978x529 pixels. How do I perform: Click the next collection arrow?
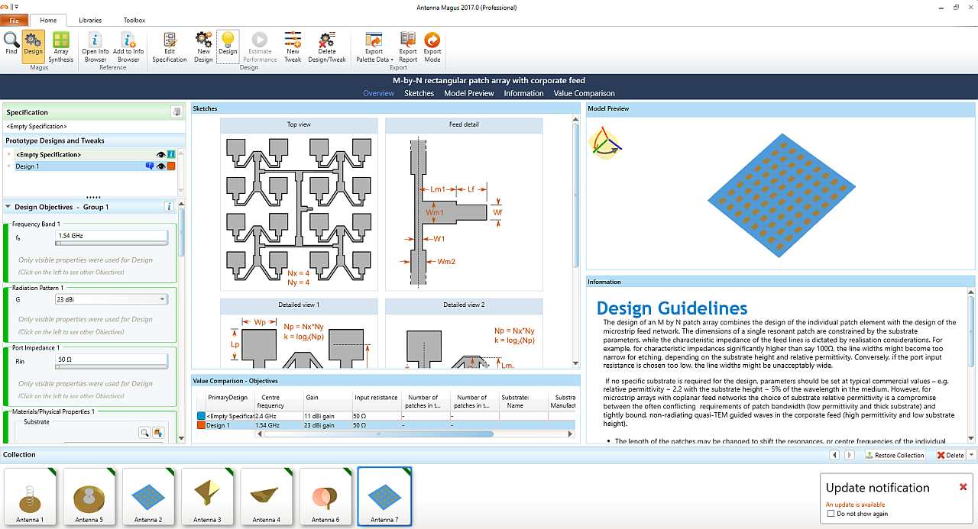850,455
